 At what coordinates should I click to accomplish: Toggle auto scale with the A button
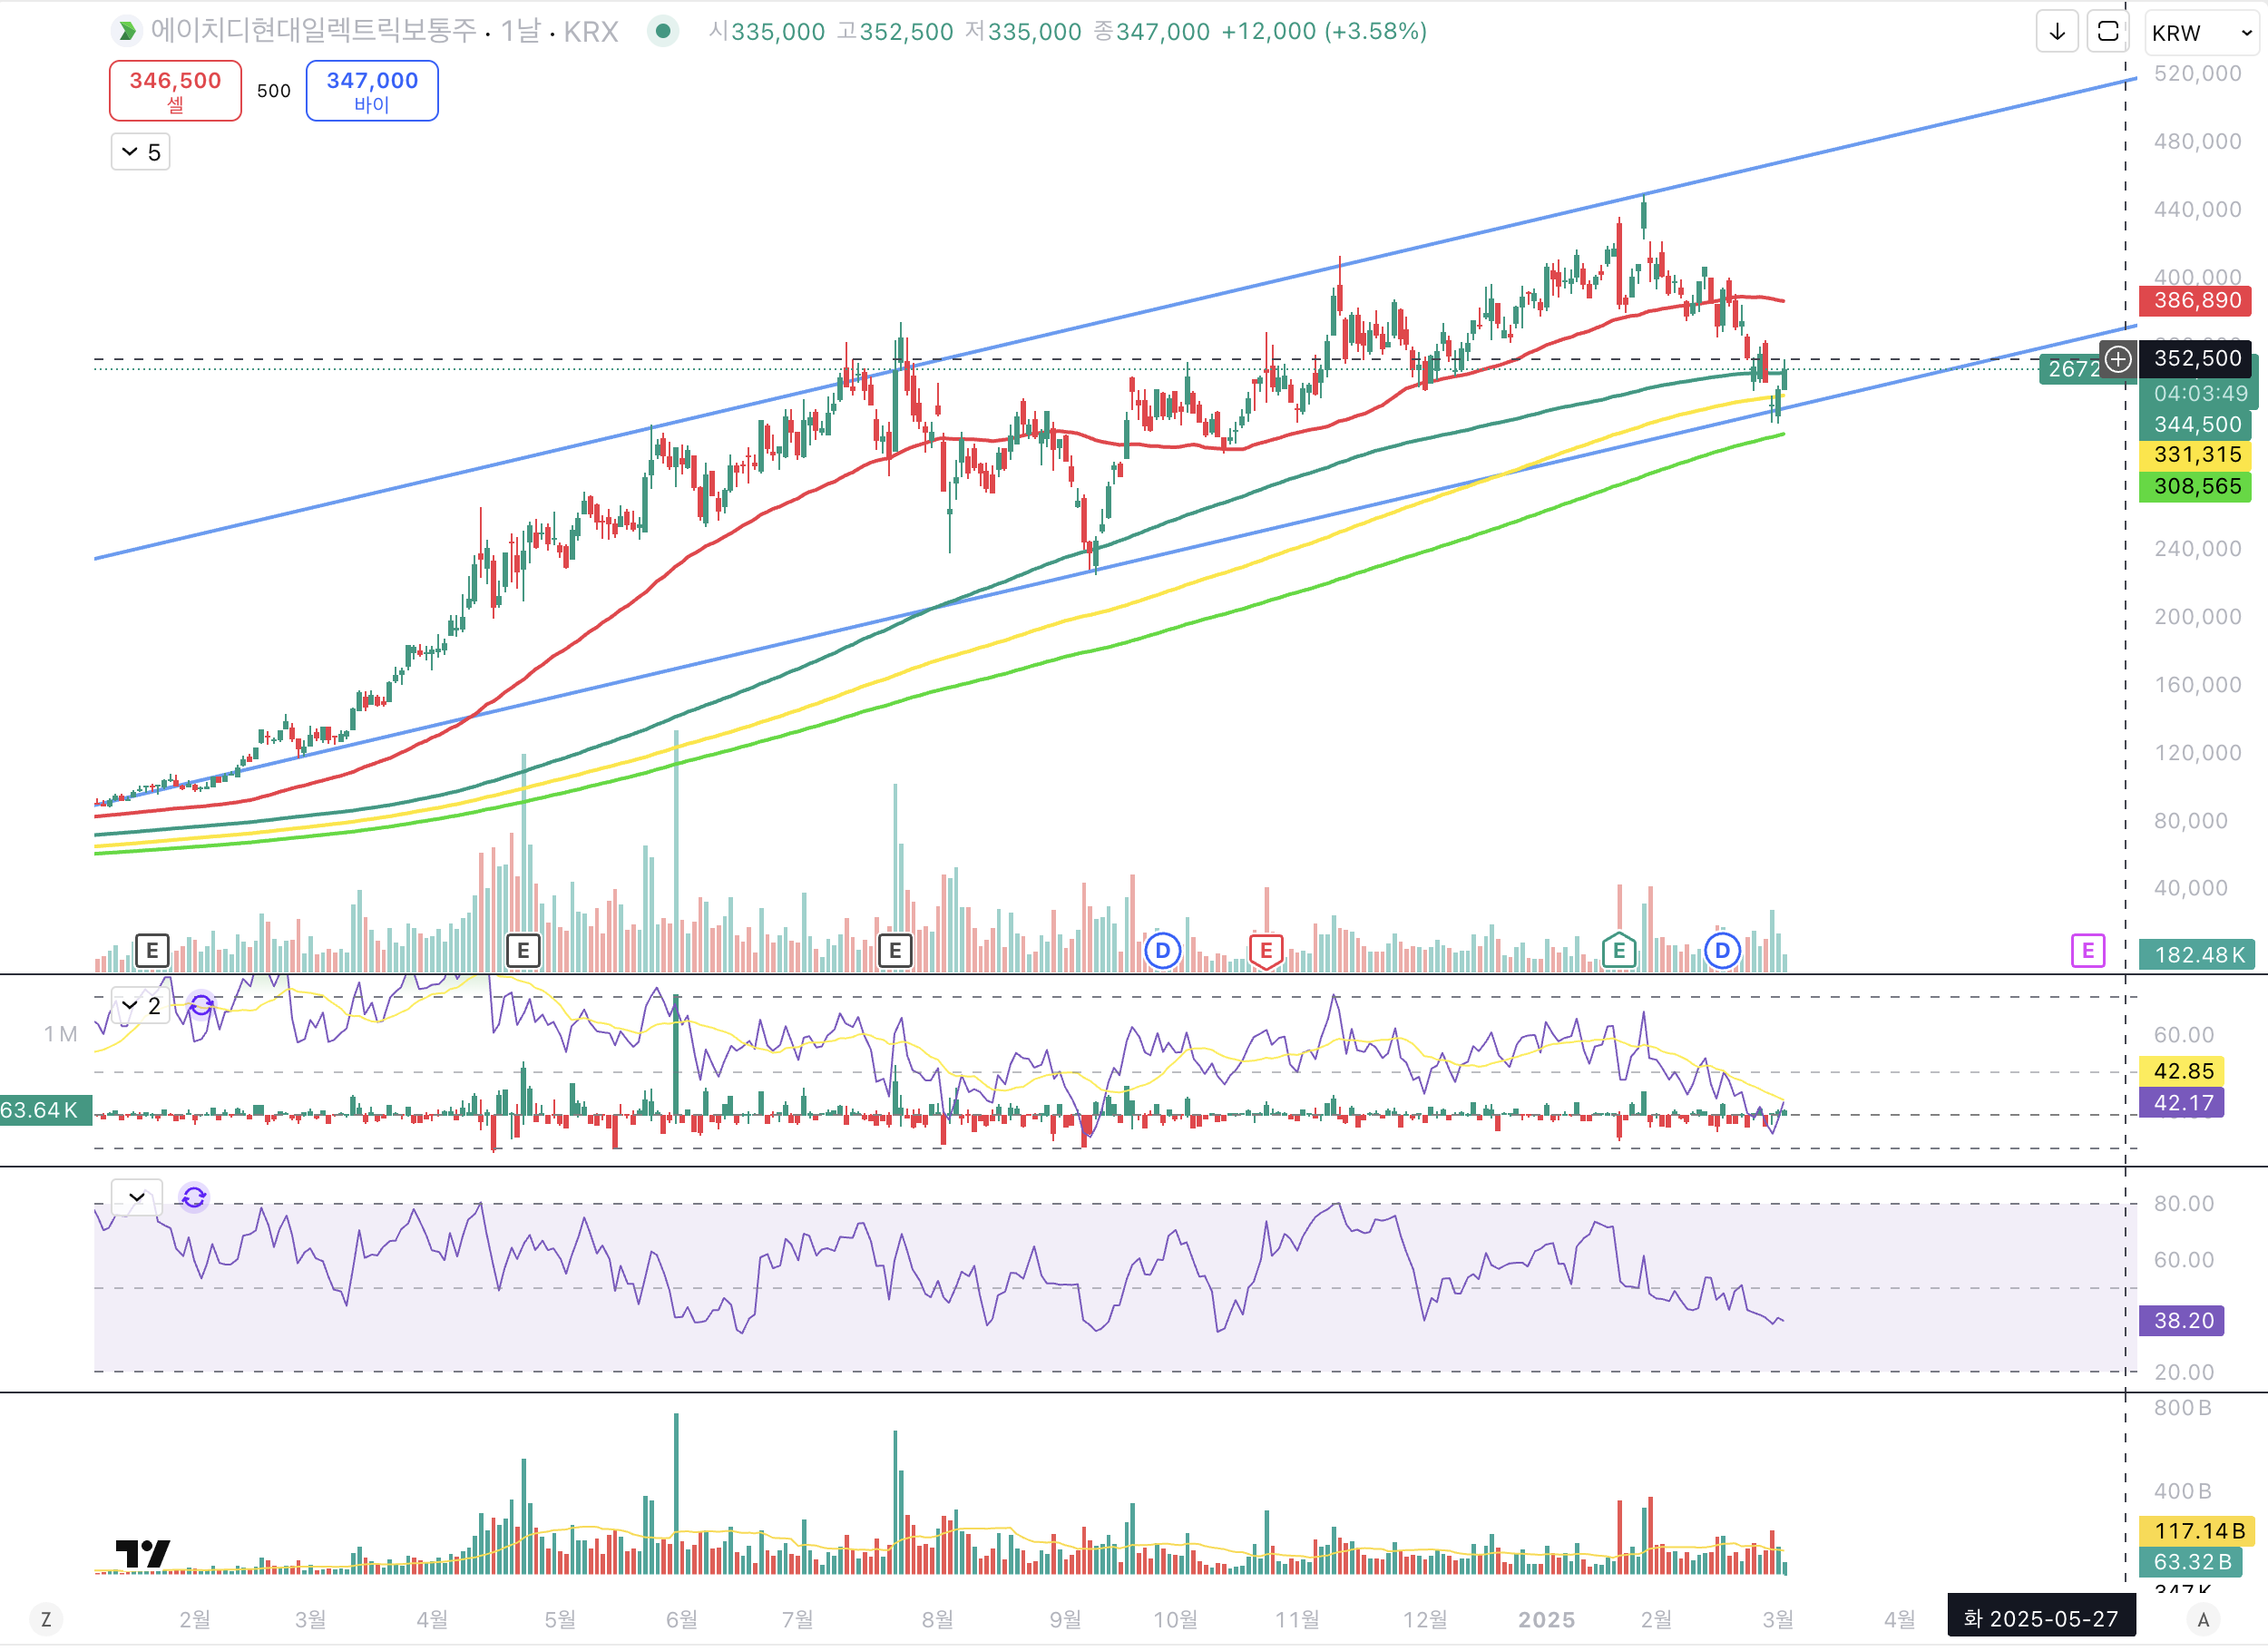point(2203,1620)
